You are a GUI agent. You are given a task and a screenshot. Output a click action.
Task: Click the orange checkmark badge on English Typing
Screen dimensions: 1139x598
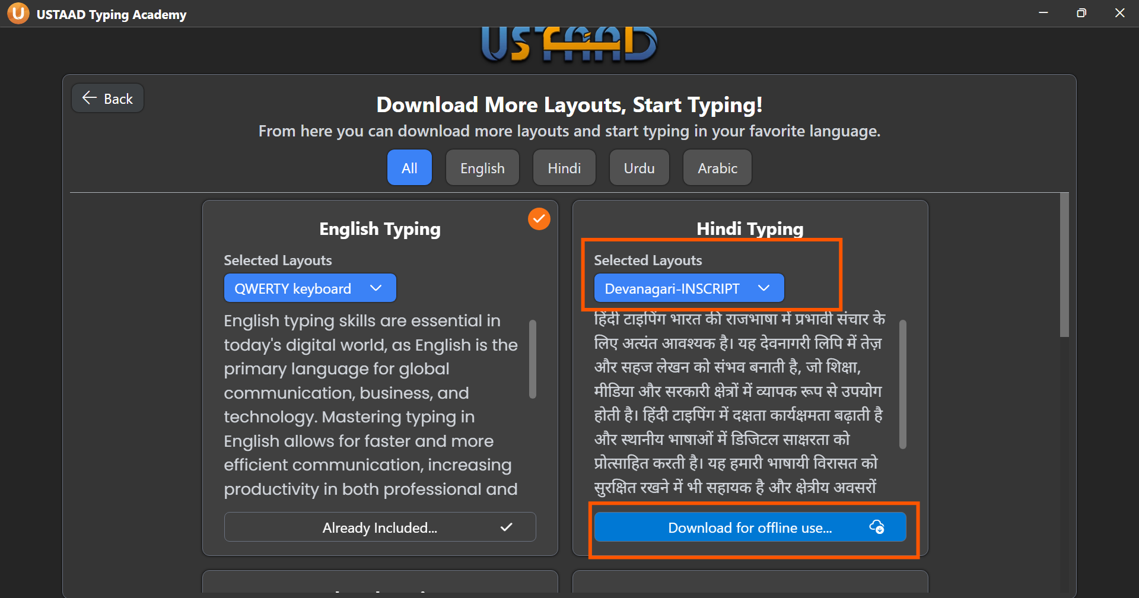[x=539, y=219]
